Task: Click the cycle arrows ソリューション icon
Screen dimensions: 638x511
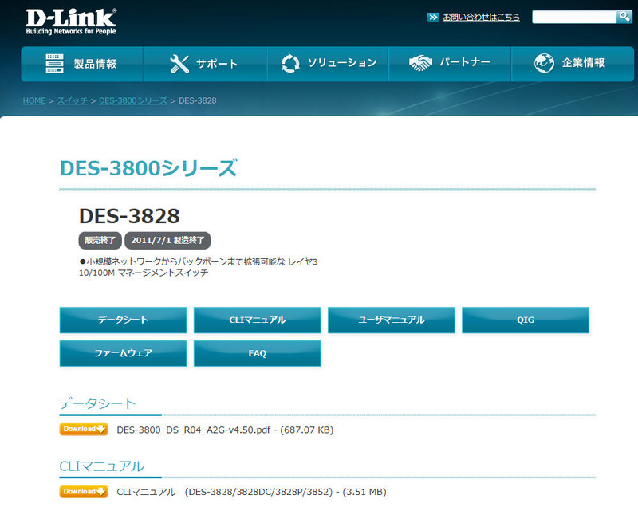Action: click(290, 63)
